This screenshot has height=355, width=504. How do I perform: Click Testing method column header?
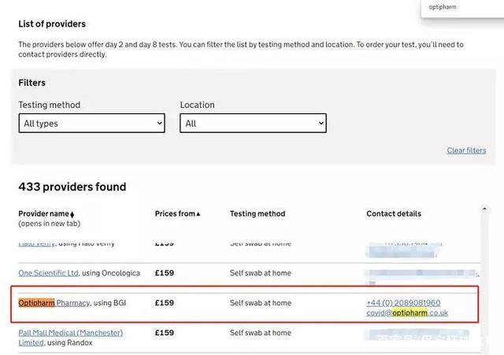(258, 213)
